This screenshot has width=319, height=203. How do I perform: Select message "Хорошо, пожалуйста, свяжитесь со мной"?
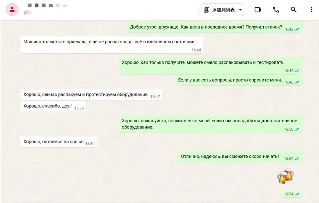(210, 124)
